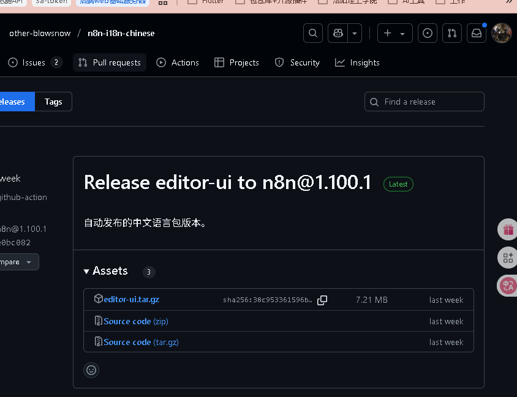Open GitHub Copilot chat from the header
This screenshot has height=397, width=517.
338,33
